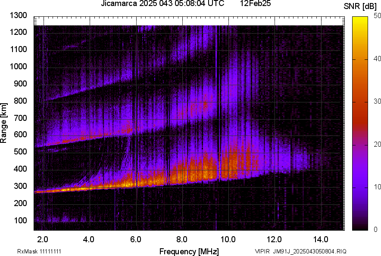Click the 14.0 tick on Frequency axis
381x256 pixels.
321,239
